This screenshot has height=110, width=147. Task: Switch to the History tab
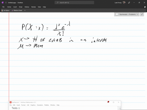pyautogui.click(x=27, y=7)
